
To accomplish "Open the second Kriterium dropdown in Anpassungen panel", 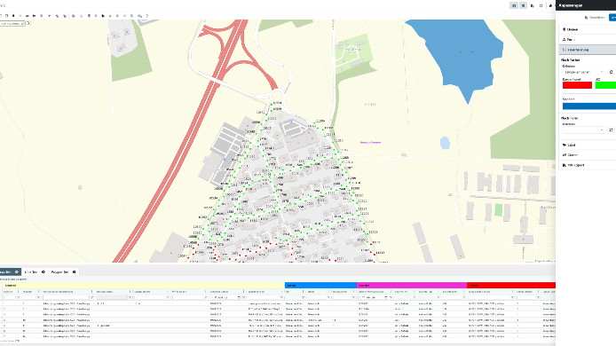I will coord(584,130).
